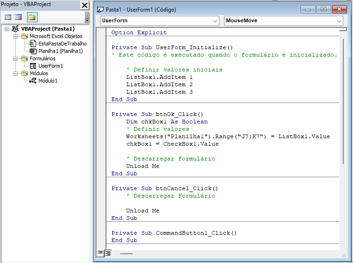This screenshot has height=263, width=353.
Task: Select Planilha1 (Planilha1) in the tree
Action: (x=61, y=51)
